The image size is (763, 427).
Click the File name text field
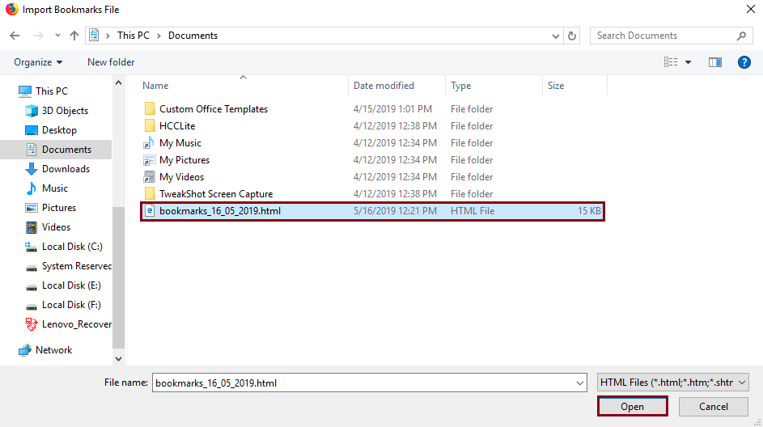(369, 383)
